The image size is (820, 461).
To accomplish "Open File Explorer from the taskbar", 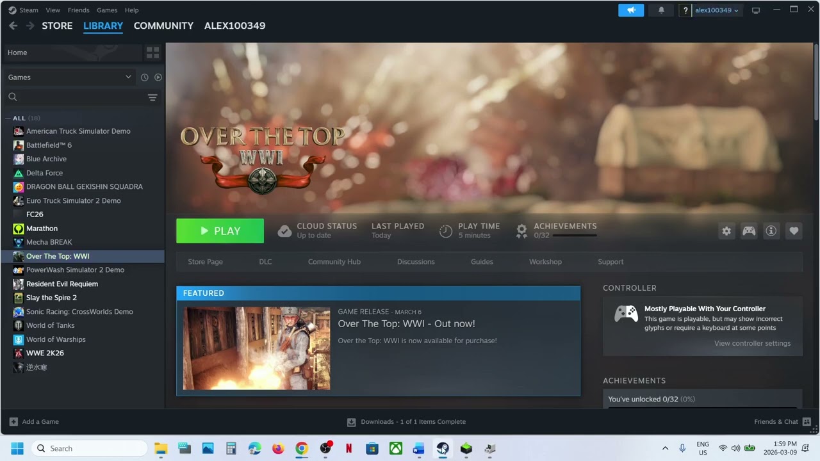I will [x=161, y=448].
